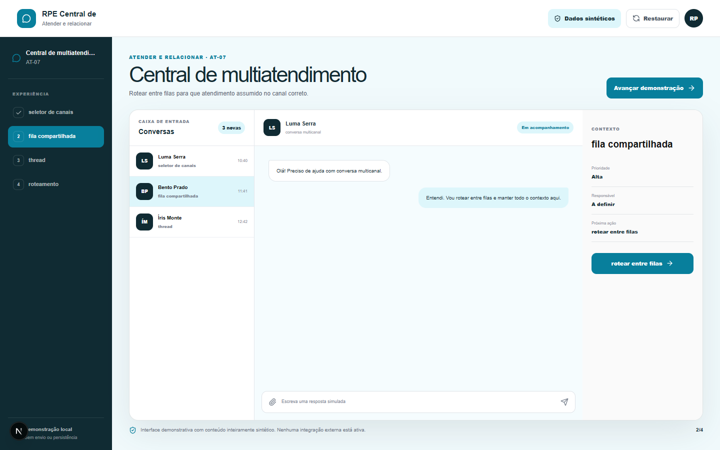Click the step 4 number badge for roteamento
This screenshot has height=450, width=720.
(x=18, y=184)
